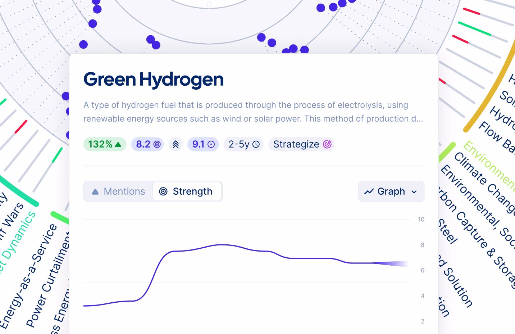Image resolution: width=515 pixels, height=334 pixels.
Task: Click the Environmental, Social radar label
Action: click(x=478, y=206)
